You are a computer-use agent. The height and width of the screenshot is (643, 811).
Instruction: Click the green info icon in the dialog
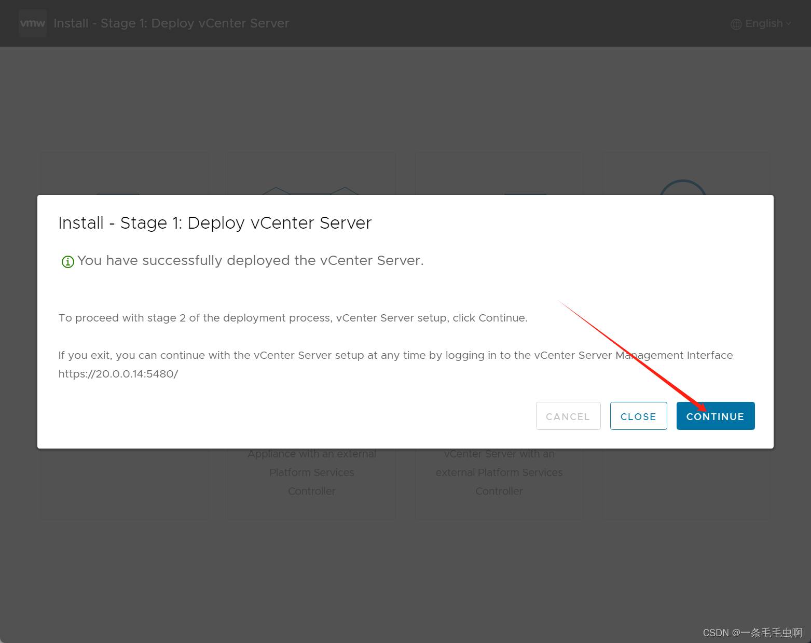tap(67, 261)
